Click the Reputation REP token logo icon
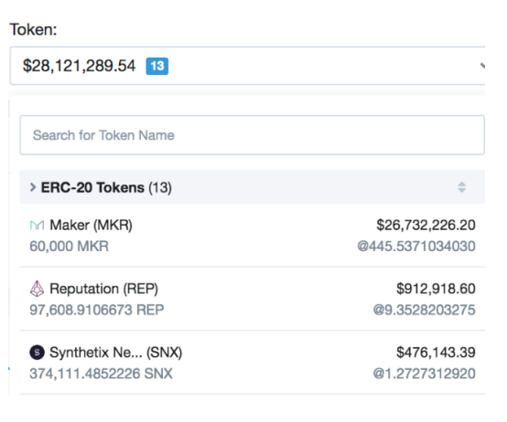This screenshot has width=507, height=422. point(37,289)
